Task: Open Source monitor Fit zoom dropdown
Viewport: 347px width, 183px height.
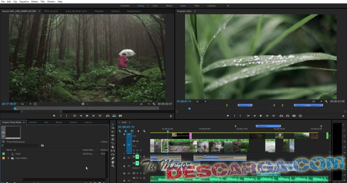Action: (26, 104)
